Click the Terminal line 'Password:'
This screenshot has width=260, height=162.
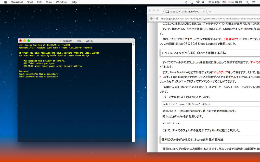coord(24,72)
